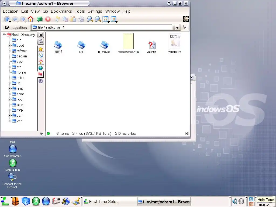Collapse the Root Directory tree node
Viewport: 276px width, 207px height.
[4, 34]
